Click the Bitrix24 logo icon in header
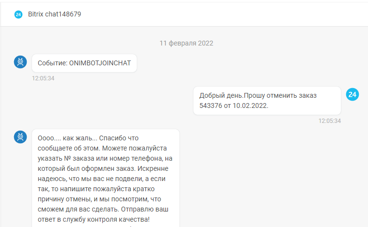The height and width of the screenshot is (227, 368). [18, 15]
